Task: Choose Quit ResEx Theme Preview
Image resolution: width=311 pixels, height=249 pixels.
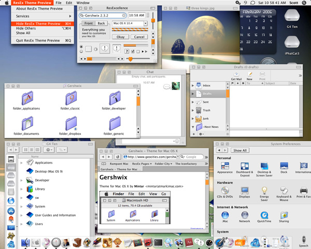Action: pyautogui.click(x=43, y=40)
